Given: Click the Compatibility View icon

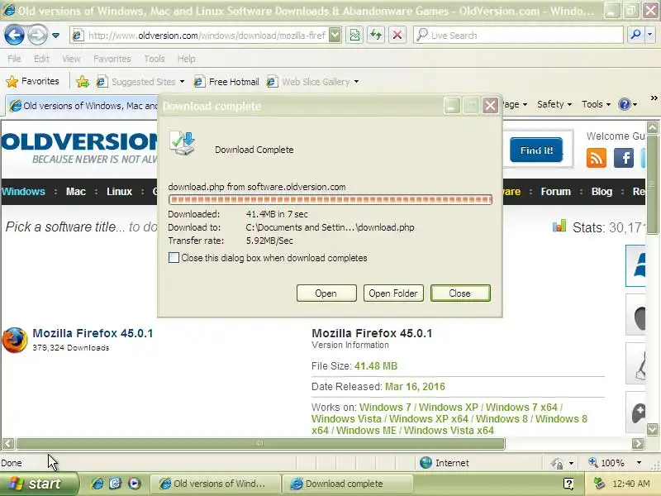Looking at the screenshot, I should 355,36.
